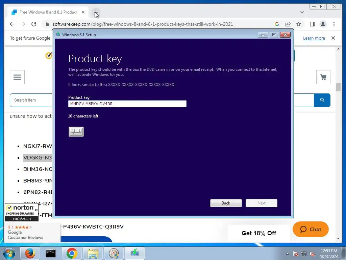Click the 6PN82-R4 product key text
Screen dimensions: 346x260
click(x=38, y=192)
